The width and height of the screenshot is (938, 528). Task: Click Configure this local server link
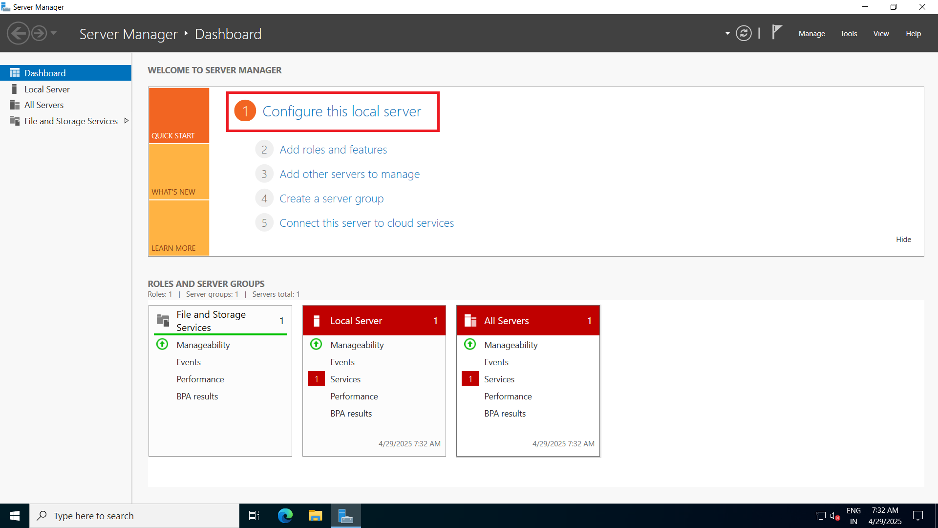(341, 111)
